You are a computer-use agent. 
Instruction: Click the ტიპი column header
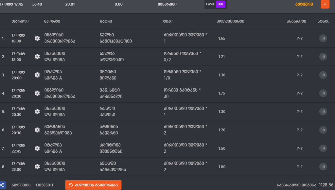(x=168, y=21)
